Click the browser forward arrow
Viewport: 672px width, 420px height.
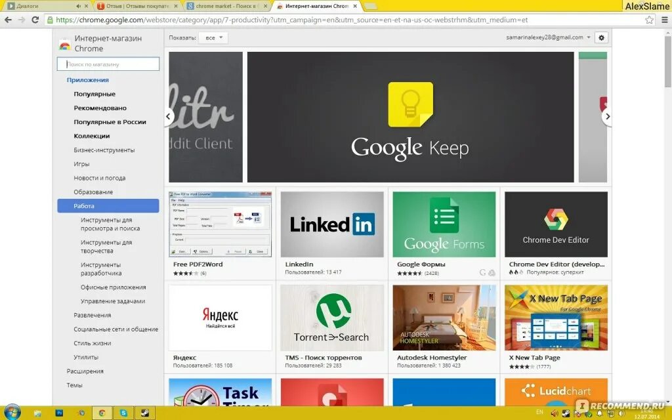point(22,20)
